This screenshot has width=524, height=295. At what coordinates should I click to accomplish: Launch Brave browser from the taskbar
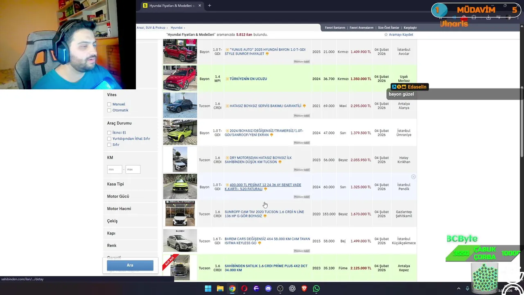[x=304, y=288]
